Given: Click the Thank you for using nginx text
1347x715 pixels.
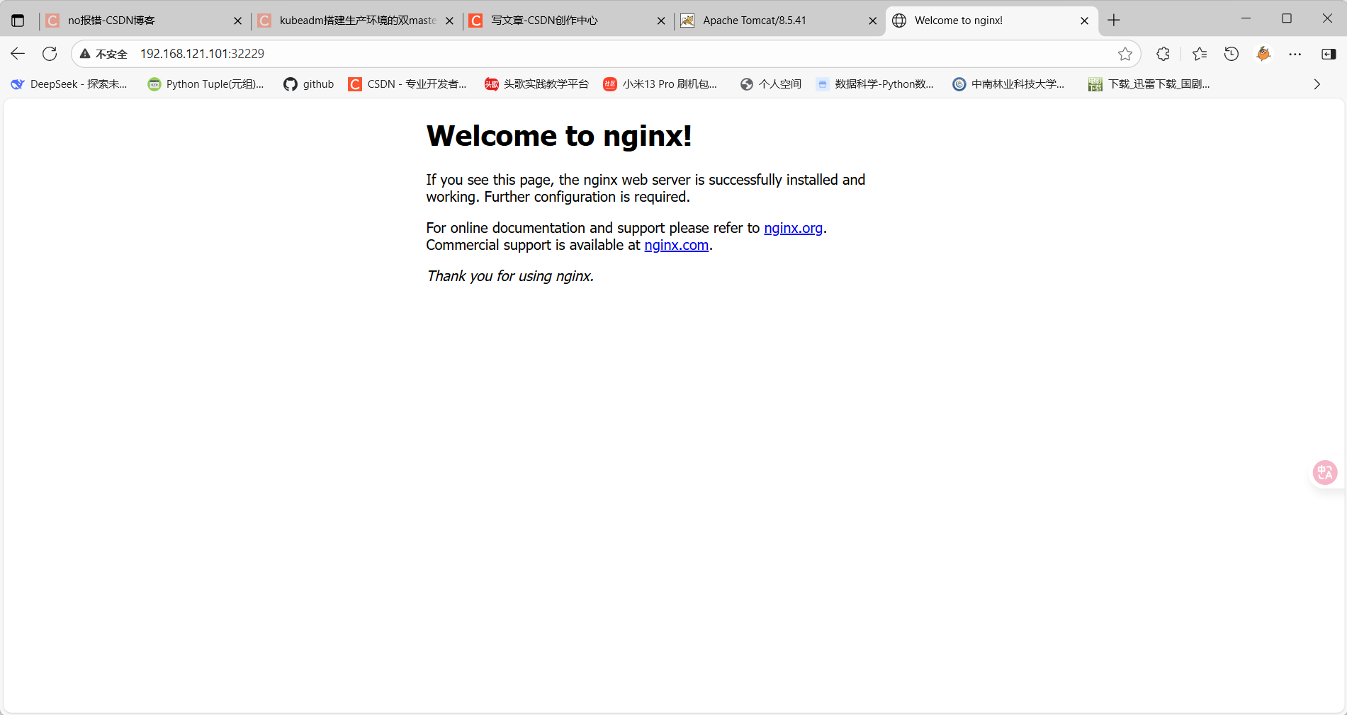Looking at the screenshot, I should click(510, 276).
